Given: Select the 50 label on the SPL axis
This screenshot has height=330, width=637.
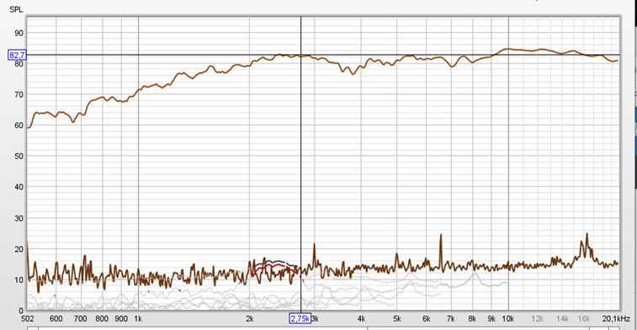Looking at the screenshot, I should pos(19,156).
